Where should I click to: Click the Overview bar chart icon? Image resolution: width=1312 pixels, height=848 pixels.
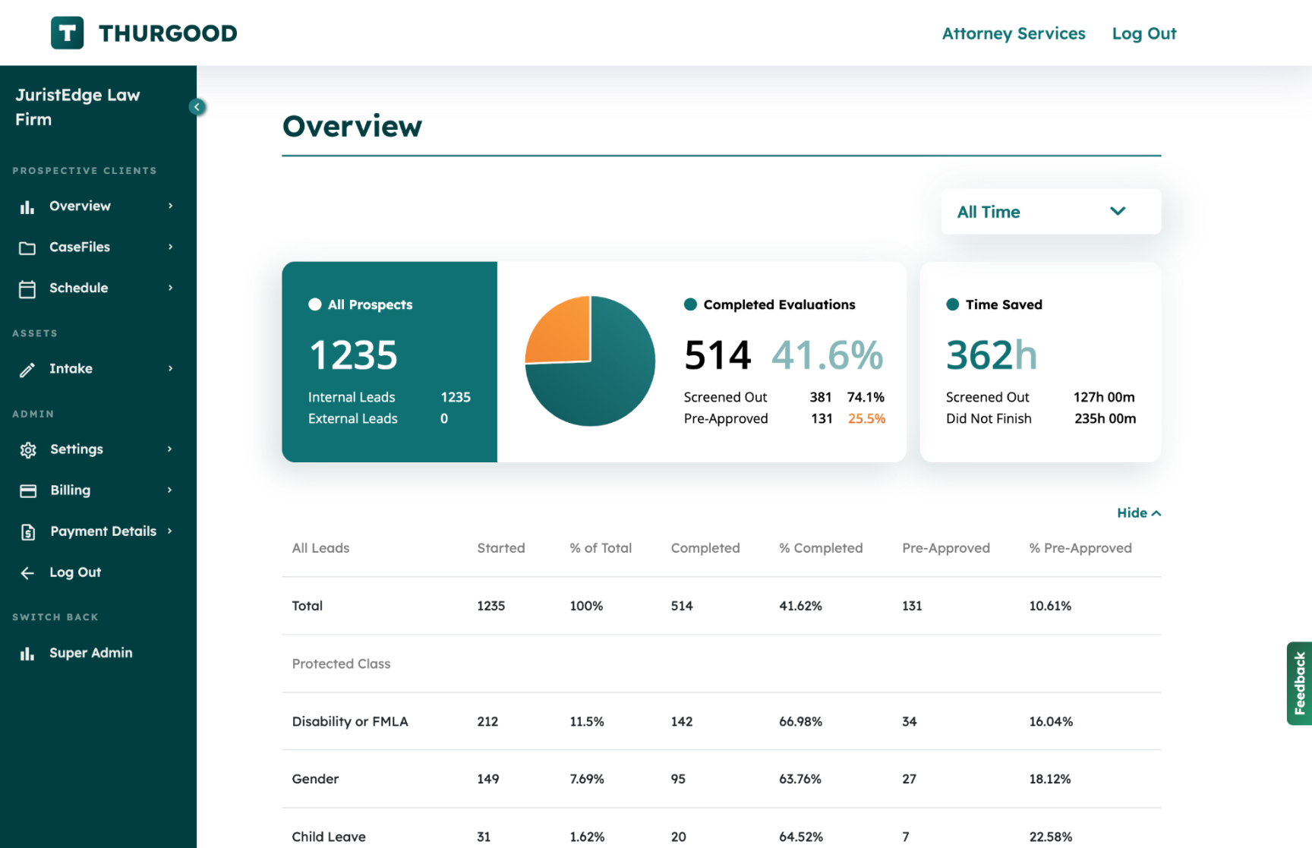point(27,206)
